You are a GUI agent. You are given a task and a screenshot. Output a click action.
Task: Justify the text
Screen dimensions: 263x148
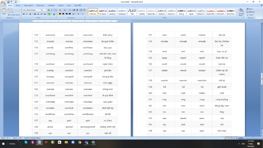[70, 14]
